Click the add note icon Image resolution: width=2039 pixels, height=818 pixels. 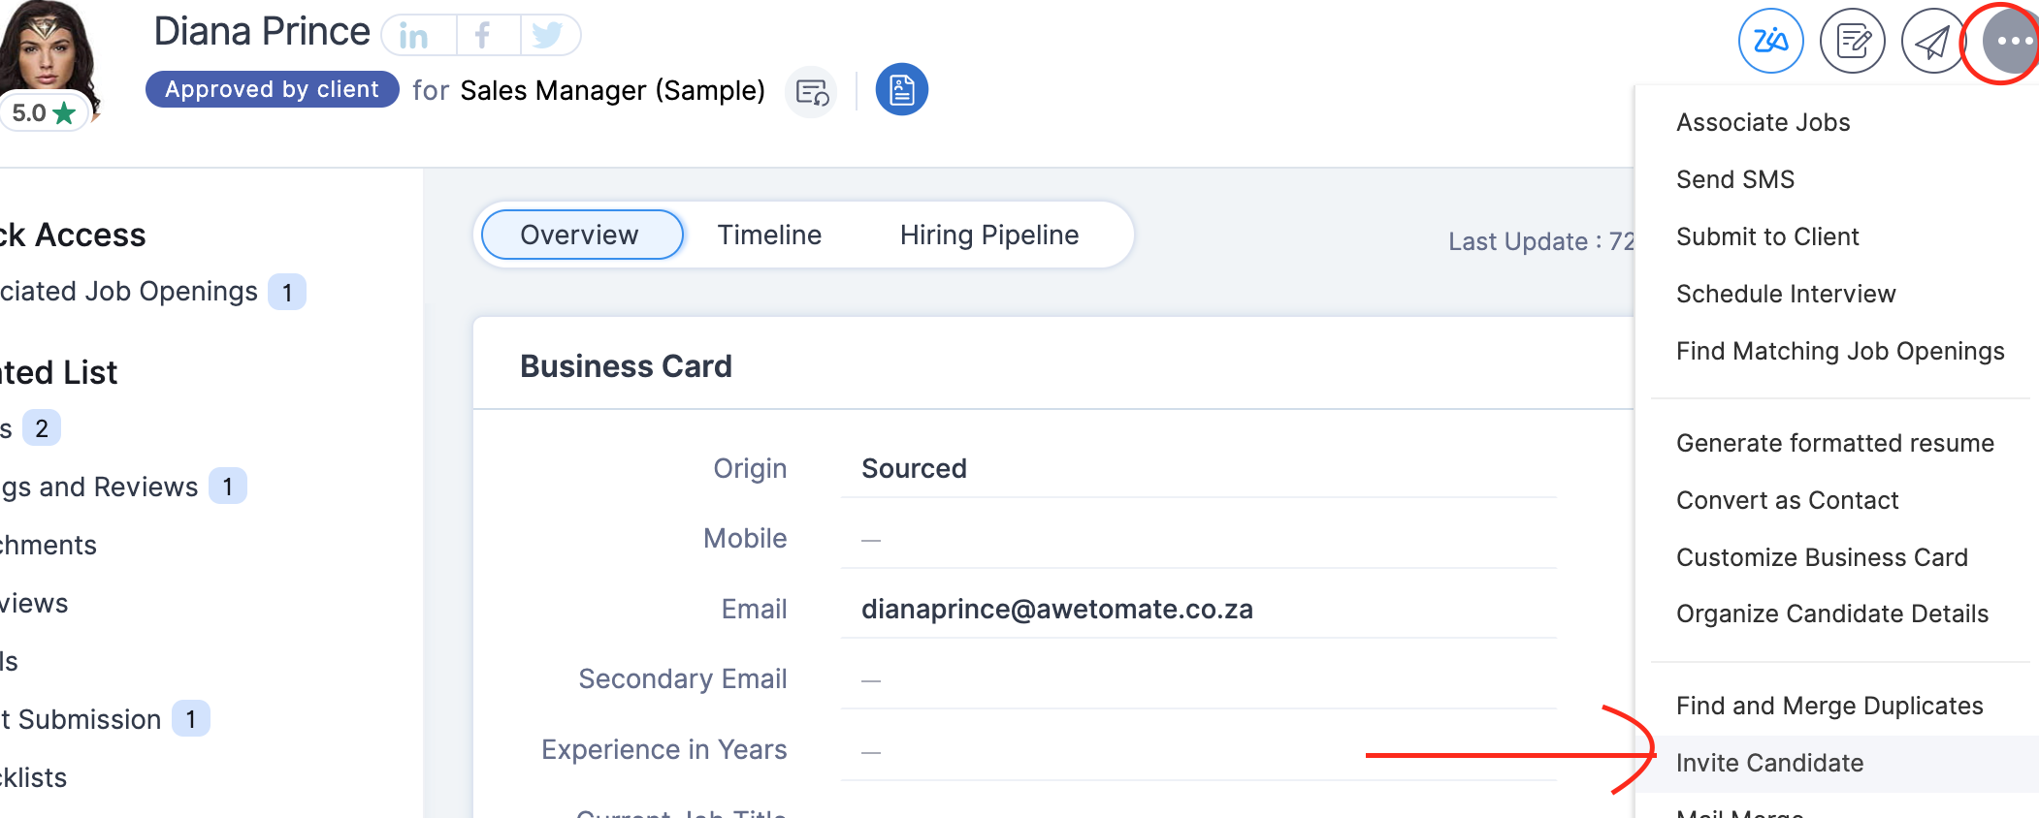(x=1852, y=42)
